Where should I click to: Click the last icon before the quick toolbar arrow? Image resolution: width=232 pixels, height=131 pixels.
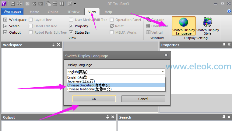pos(70,4)
